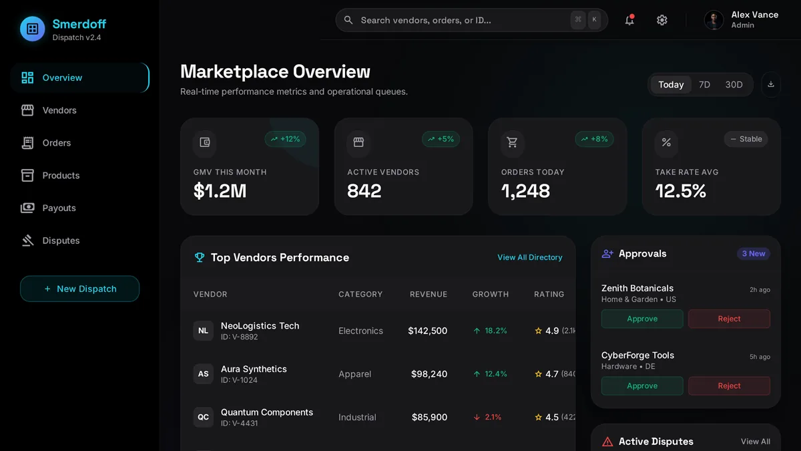Switch to the 30D range
Viewport: 801px width, 451px height.
[x=734, y=85]
